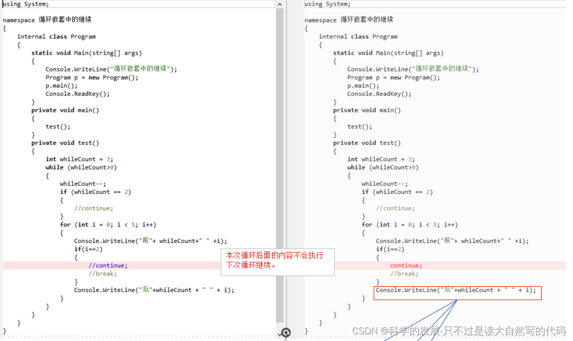Click 'private void main()' in right pane
This screenshot has width=573, height=341.
(x=367, y=110)
